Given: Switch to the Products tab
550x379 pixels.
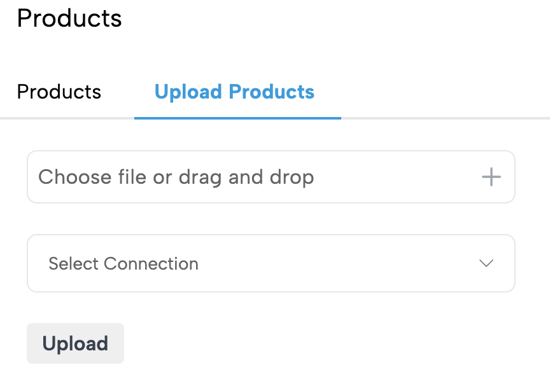Looking at the screenshot, I should (x=59, y=92).
